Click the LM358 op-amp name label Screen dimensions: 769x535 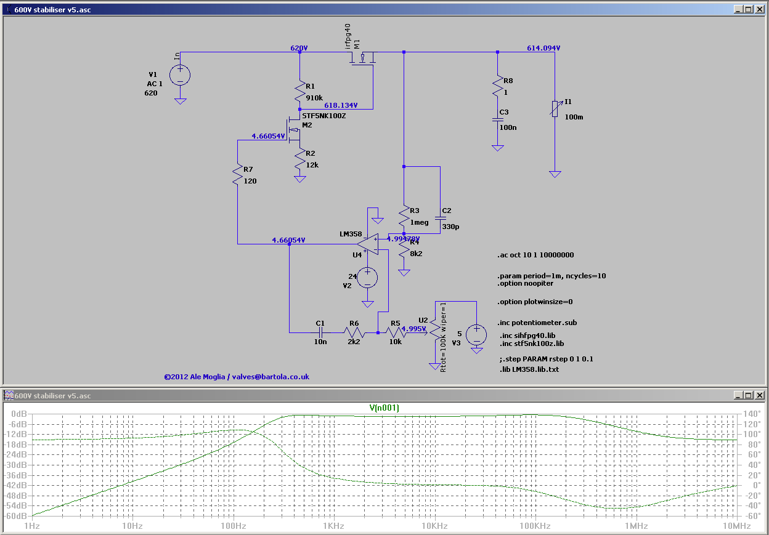(351, 234)
